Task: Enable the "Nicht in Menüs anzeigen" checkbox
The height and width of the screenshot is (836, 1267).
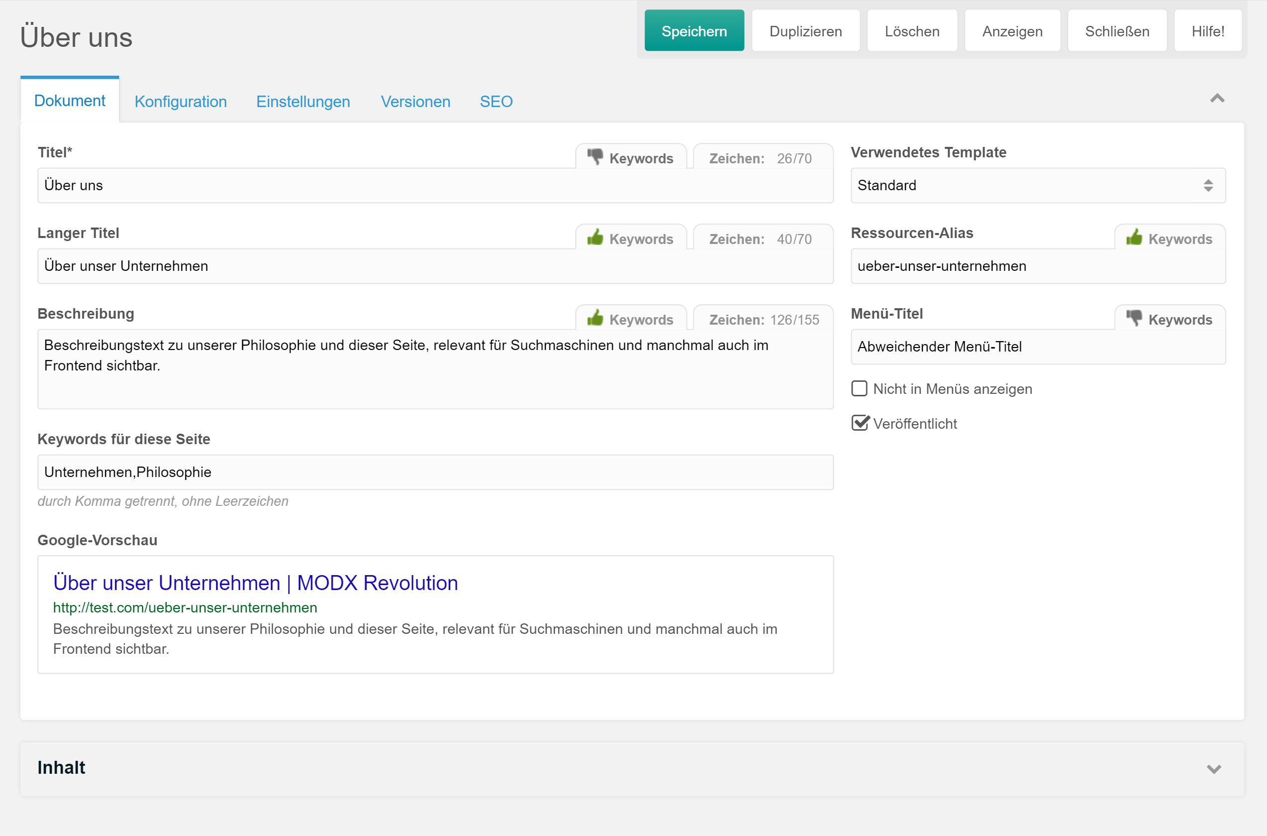Action: (859, 389)
